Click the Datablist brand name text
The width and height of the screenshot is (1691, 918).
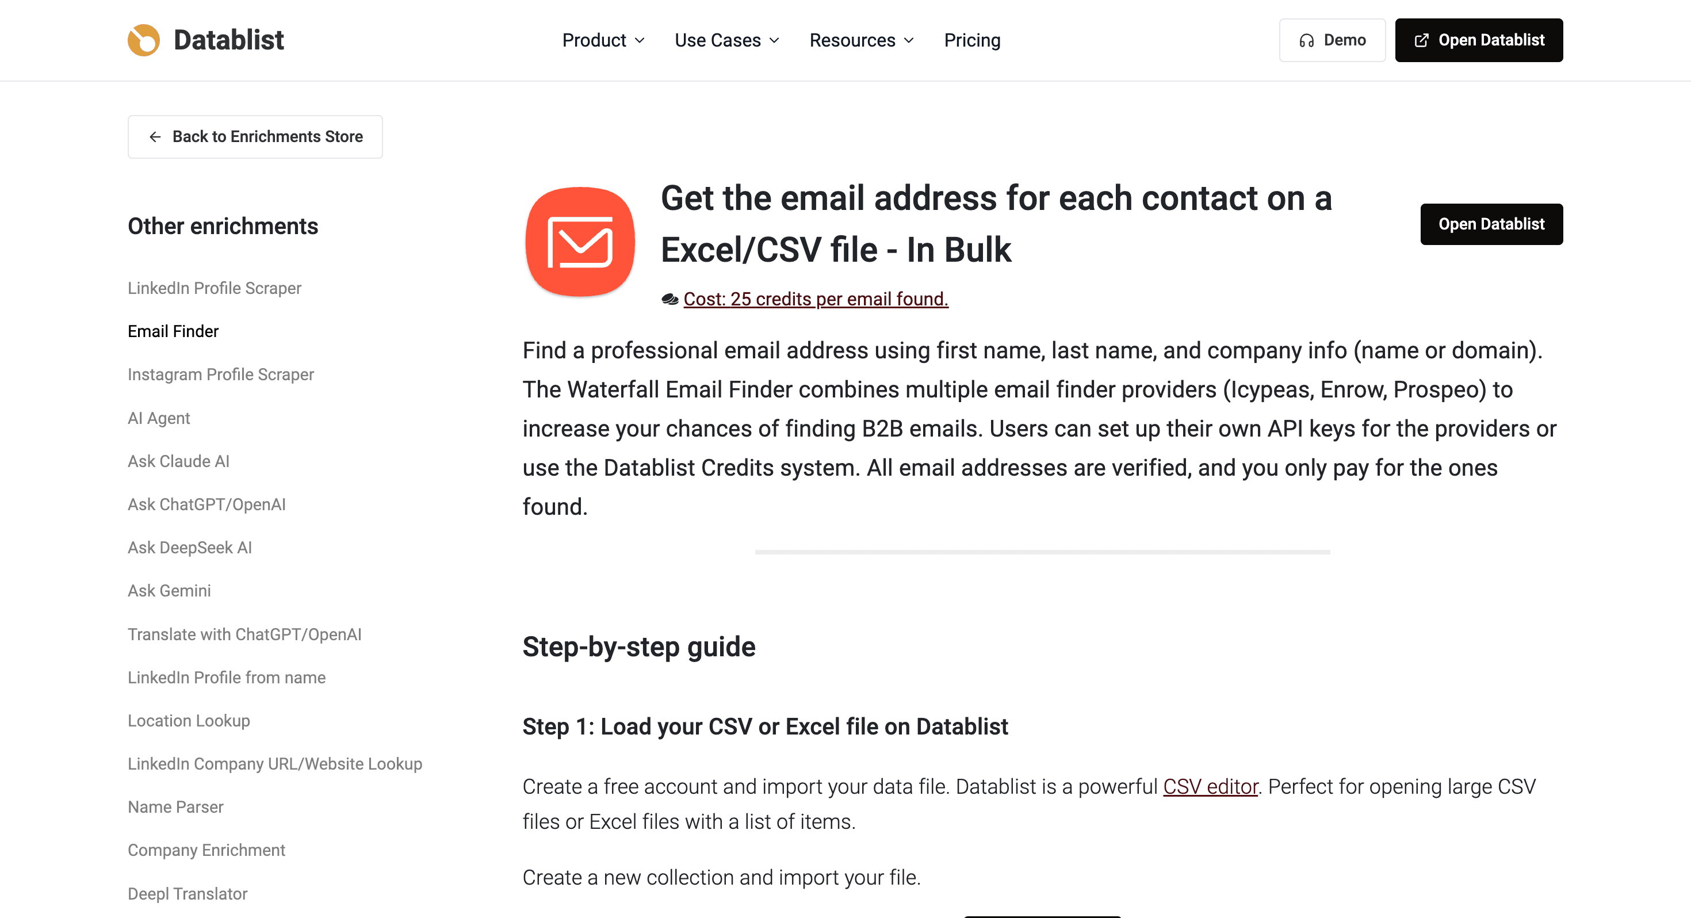228,40
